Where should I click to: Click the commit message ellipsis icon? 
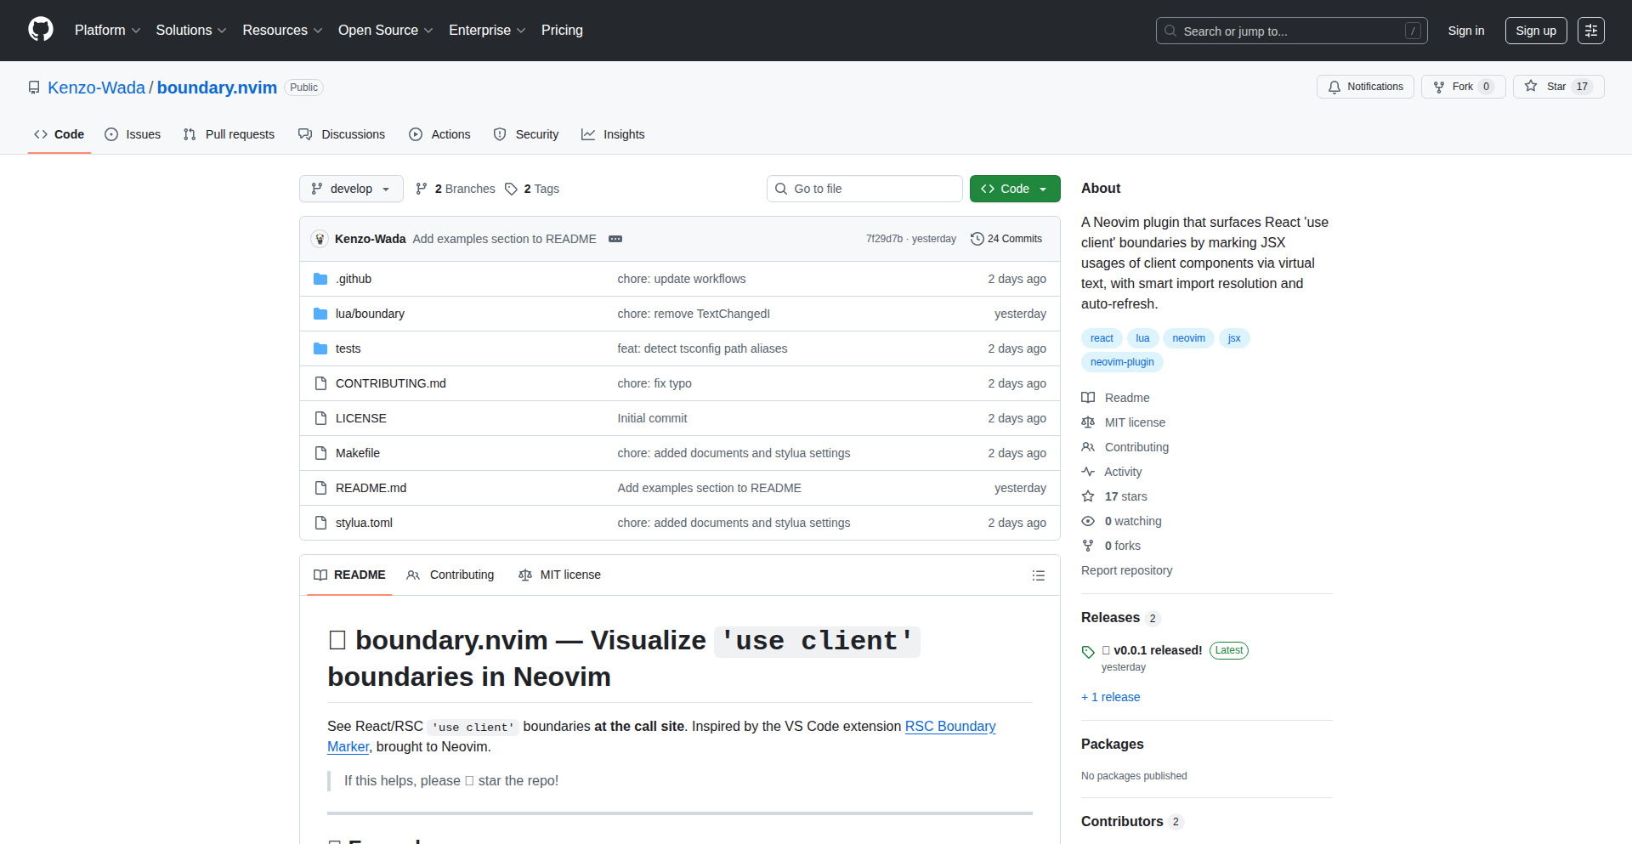[x=615, y=239]
